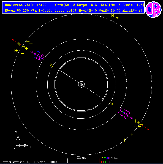Click the OPAL logo in top corner
Screen dimensions: 163x164
tap(153, 9)
